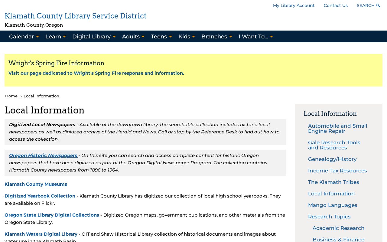The height and width of the screenshot is (242, 387).
Task: Select Business & Finance in the sidebar
Action: (x=338, y=239)
